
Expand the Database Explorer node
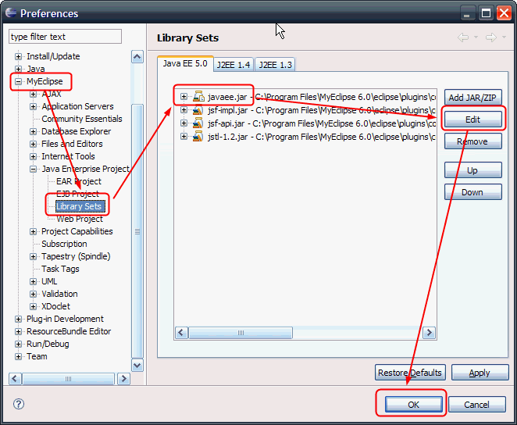pyautogui.click(x=33, y=131)
